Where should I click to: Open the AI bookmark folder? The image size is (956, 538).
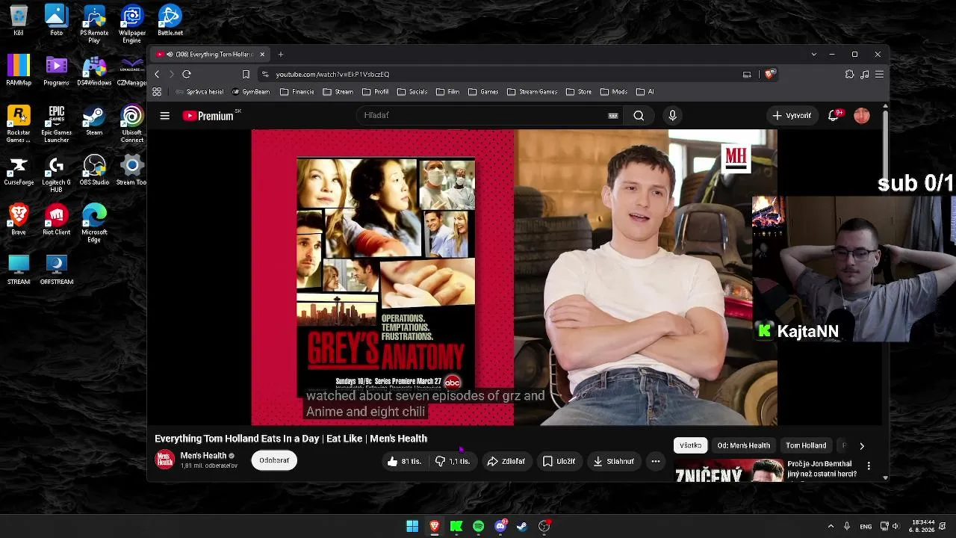(645, 92)
